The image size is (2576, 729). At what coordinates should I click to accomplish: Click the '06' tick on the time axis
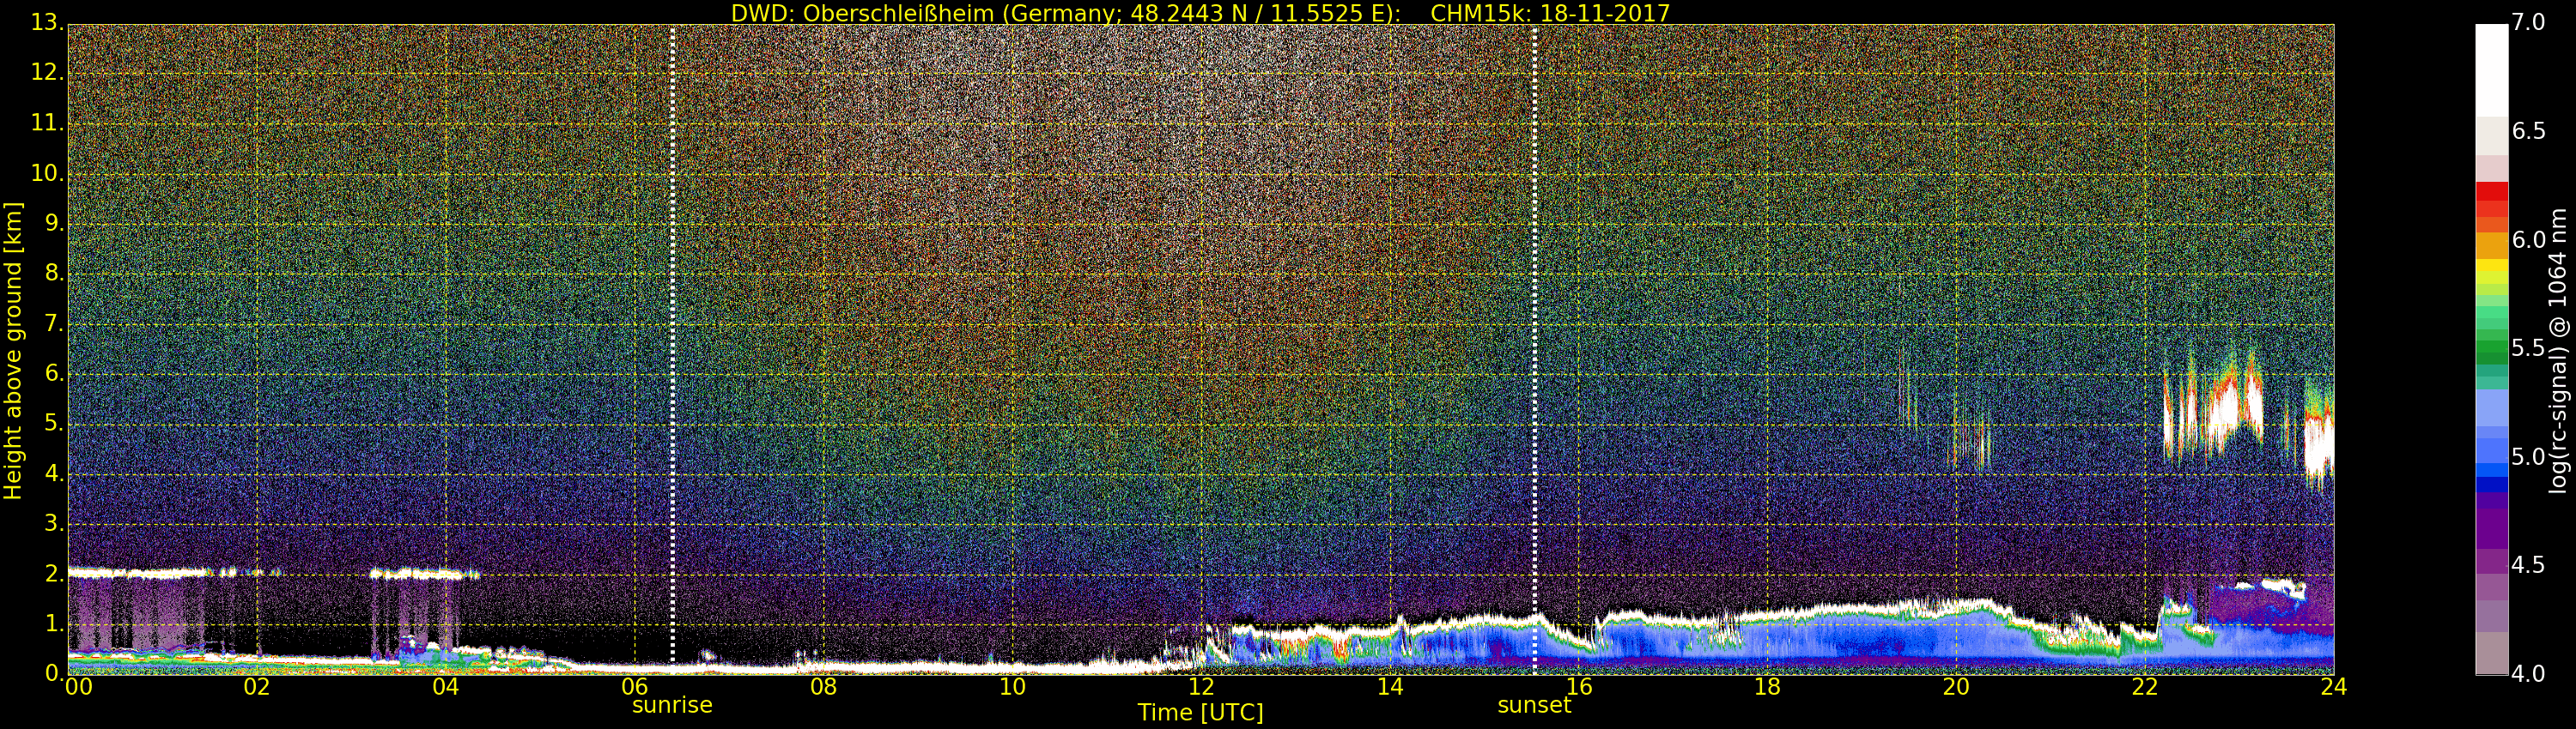(635, 687)
